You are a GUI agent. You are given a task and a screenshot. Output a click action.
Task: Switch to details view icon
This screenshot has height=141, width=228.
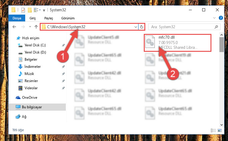[213, 130]
